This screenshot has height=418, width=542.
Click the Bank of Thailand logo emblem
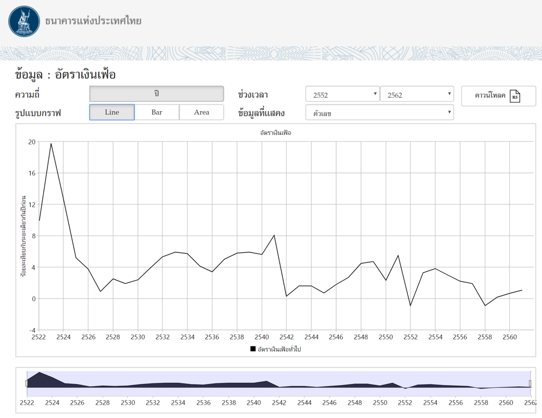24,22
